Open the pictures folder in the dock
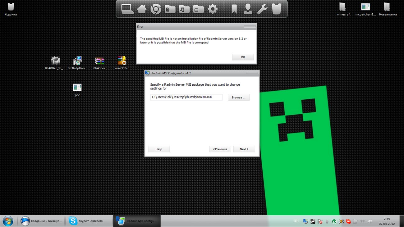 198,9
